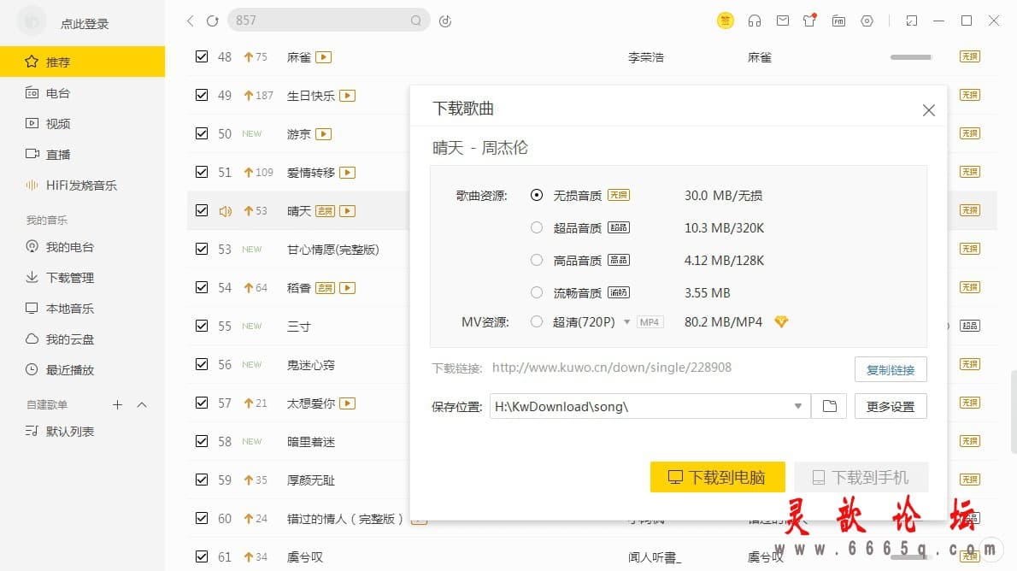1017x571 pixels.
Task: Open the VIP badge icon in toolbar
Action: click(x=725, y=21)
